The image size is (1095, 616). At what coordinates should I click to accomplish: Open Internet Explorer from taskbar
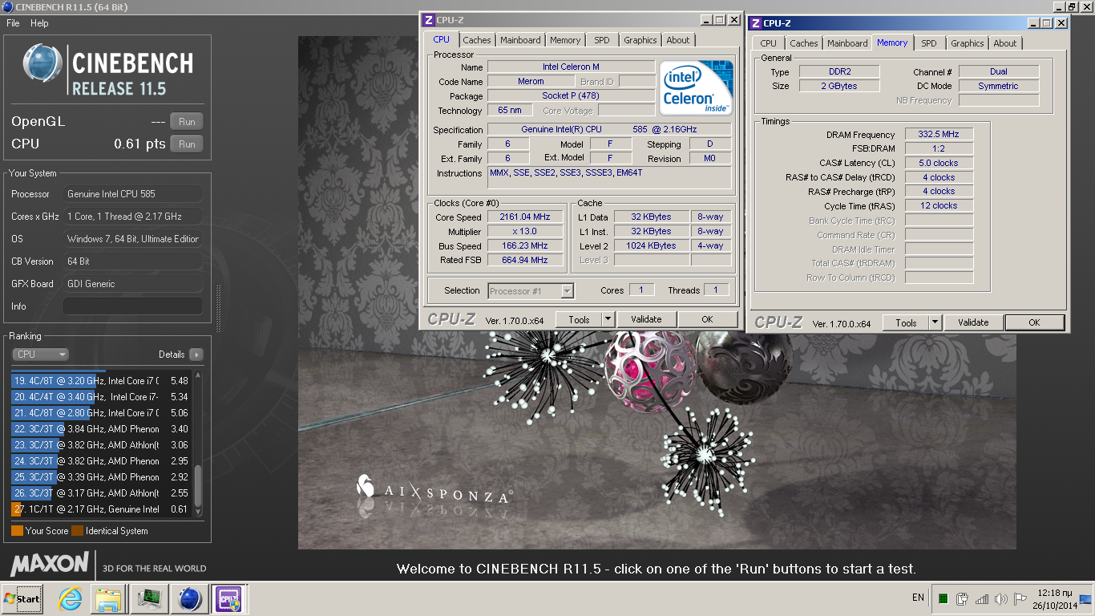pos(71,598)
